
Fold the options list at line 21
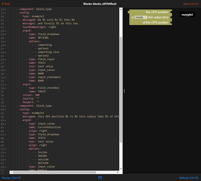[x=5, y=42]
